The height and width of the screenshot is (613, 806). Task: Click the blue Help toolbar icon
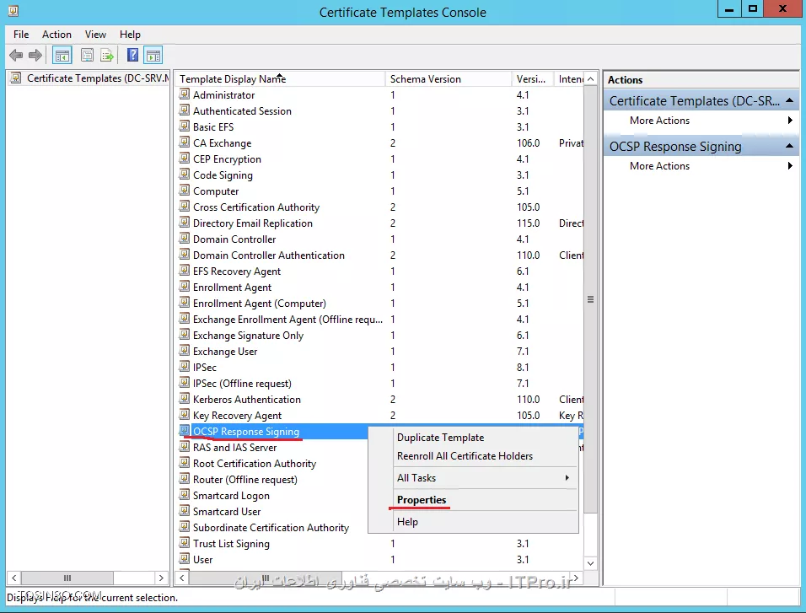132,55
